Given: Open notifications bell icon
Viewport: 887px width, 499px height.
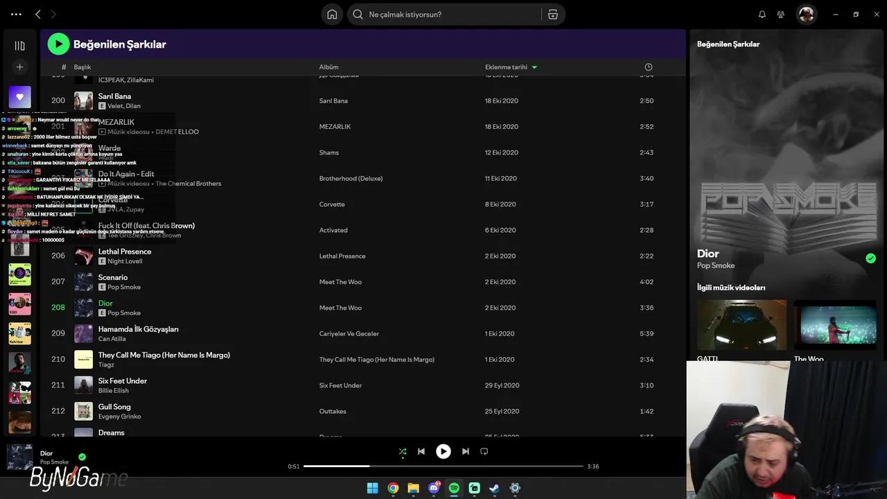Looking at the screenshot, I should 762,15.
